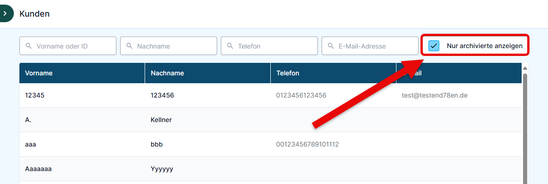Sort the table by the Nachname header

pyautogui.click(x=207, y=73)
